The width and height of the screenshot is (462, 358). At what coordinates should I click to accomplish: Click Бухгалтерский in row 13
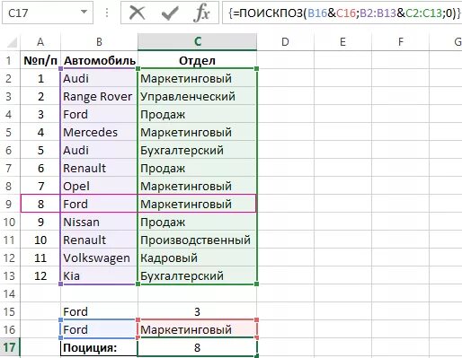pyautogui.click(x=197, y=275)
